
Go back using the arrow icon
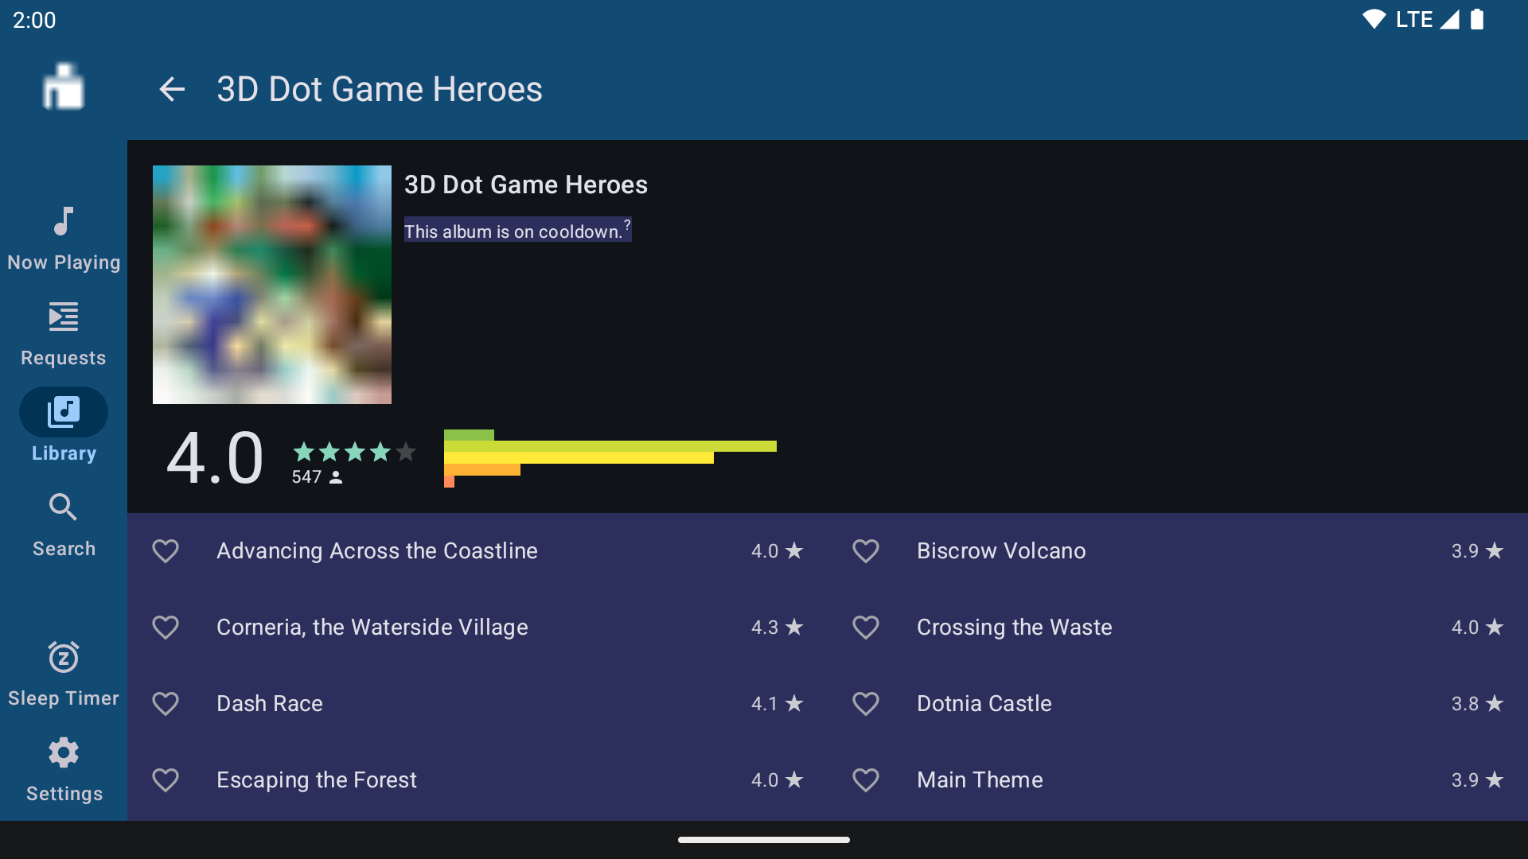tap(172, 89)
